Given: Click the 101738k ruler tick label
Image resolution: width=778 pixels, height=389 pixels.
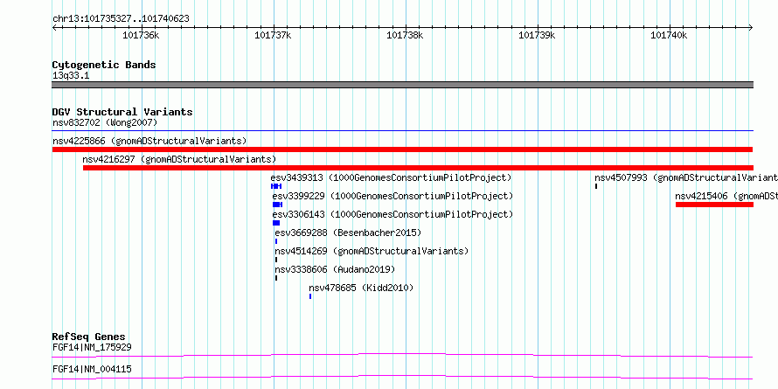Looking at the screenshot, I should [405, 35].
